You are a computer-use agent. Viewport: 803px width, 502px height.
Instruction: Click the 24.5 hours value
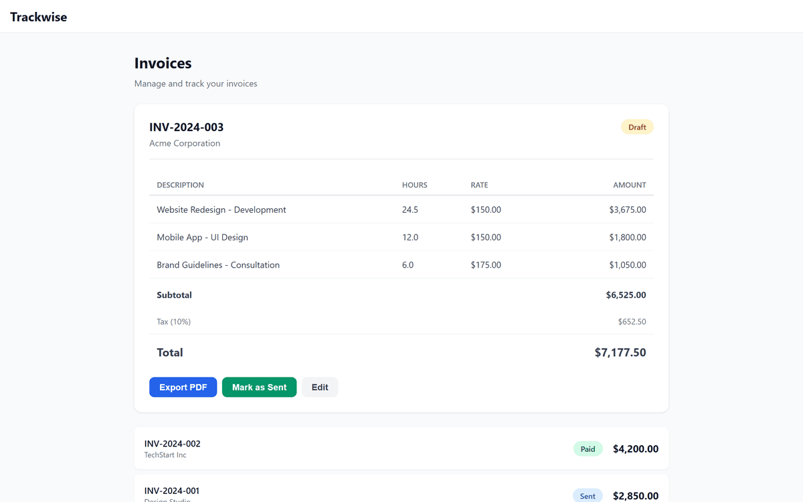[410, 210]
